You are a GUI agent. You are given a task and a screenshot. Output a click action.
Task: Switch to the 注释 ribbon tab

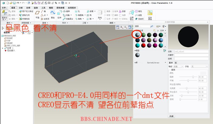tap(28, 8)
